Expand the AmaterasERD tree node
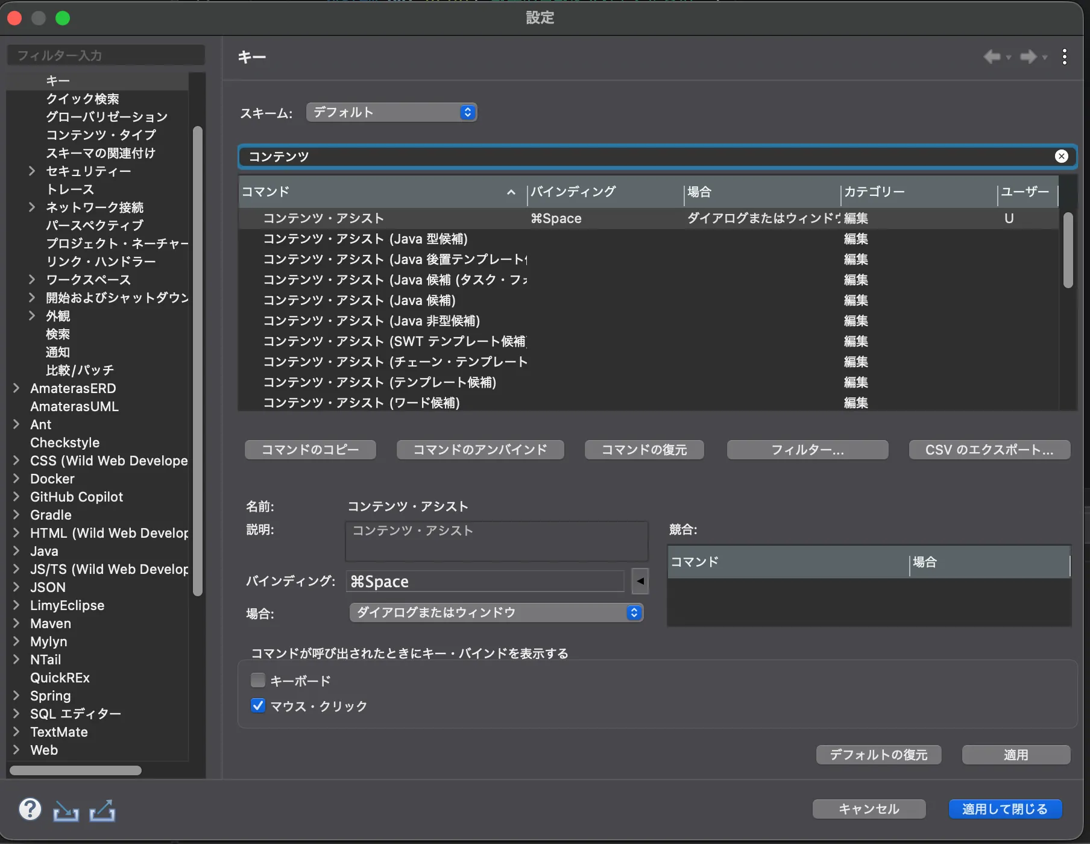The width and height of the screenshot is (1090, 844). coord(16,388)
